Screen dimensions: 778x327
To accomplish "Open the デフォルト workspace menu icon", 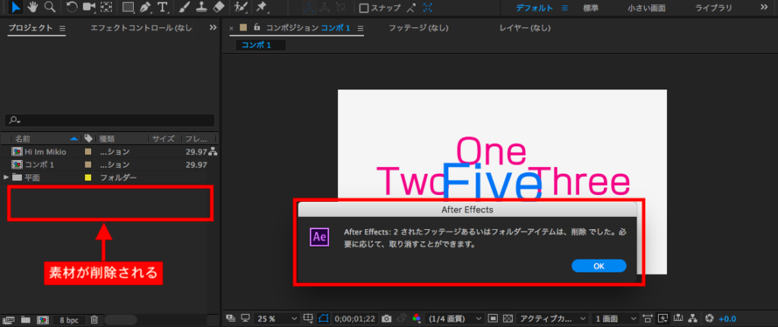I will coord(565,8).
